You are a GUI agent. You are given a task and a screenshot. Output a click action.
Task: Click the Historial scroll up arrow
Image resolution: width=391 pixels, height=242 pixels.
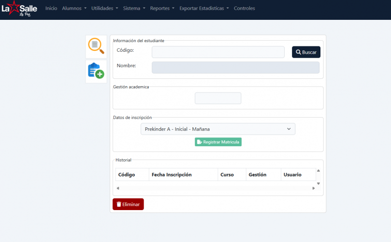(x=319, y=170)
